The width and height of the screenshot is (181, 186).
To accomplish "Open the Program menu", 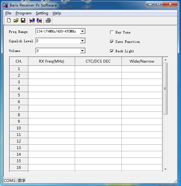I will click(x=23, y=13).
